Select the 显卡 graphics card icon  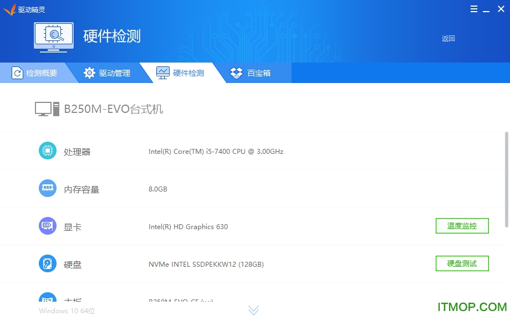47,226
